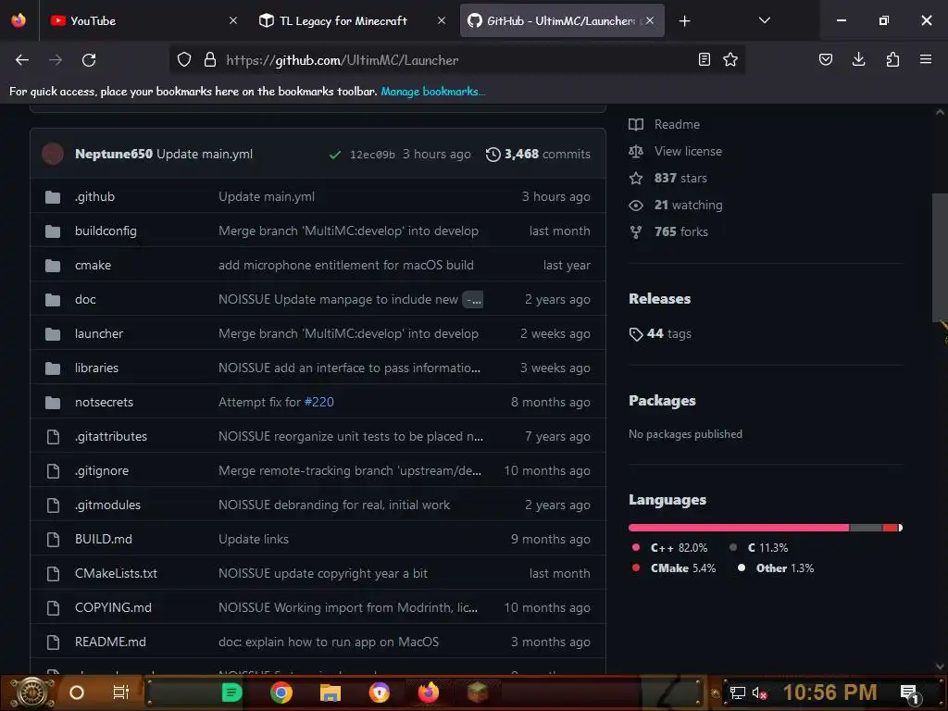Open the buildconfig folder
948x711 pixels.
(x=106, y=231)
